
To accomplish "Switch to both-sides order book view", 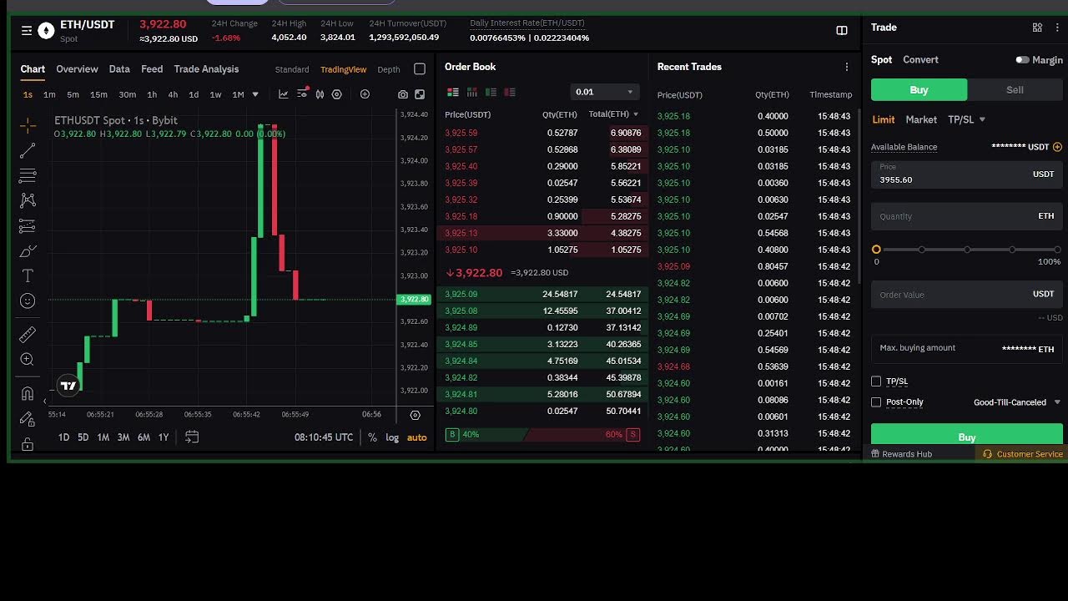I will 453,92.
